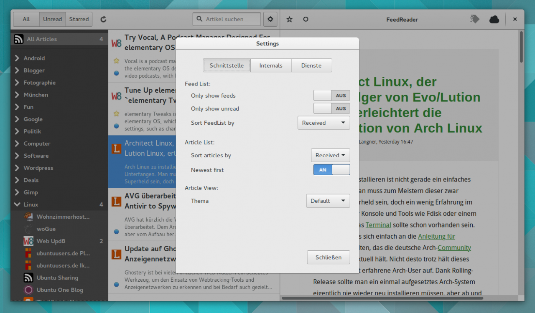This screenshot has width=535, height=313.
Task: Turn off the Newest first switch
Action: pyautogui.click(x=331, y=170)
